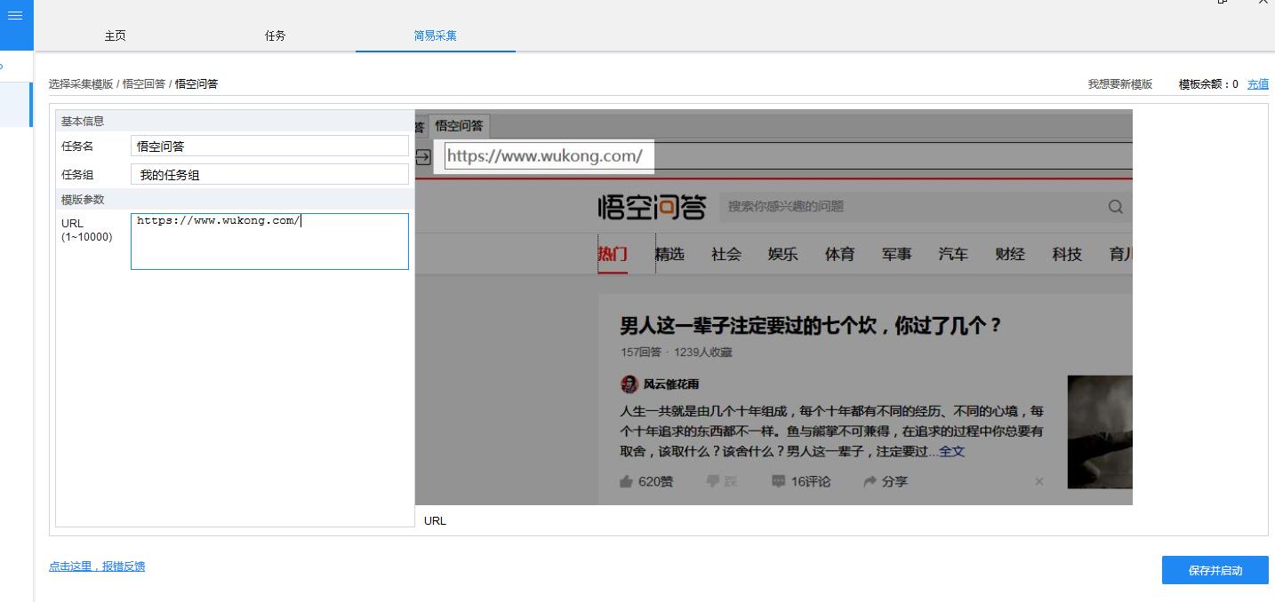The image size is (1275, 602).
Task: Click the 保存并启动 button
Action: (1215, 570)
